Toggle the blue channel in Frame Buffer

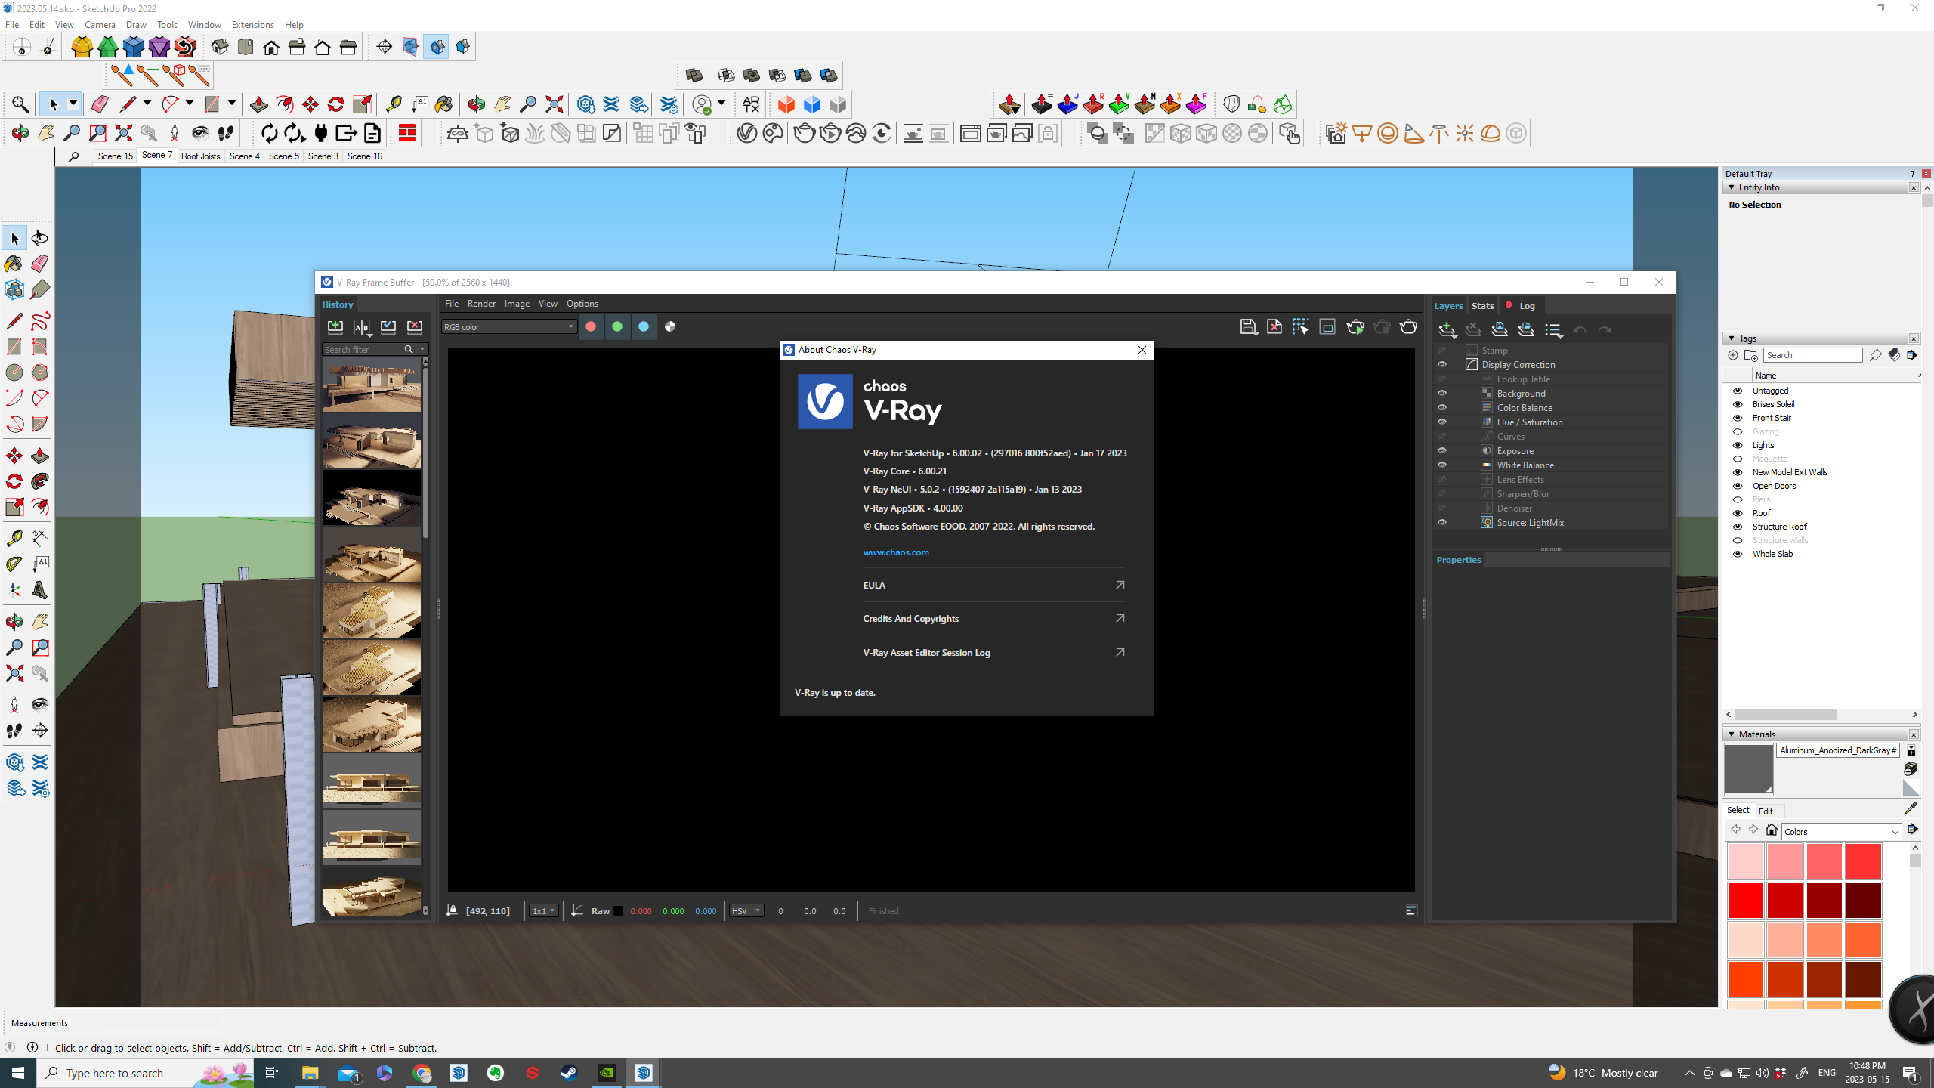(x=644, y=326)
